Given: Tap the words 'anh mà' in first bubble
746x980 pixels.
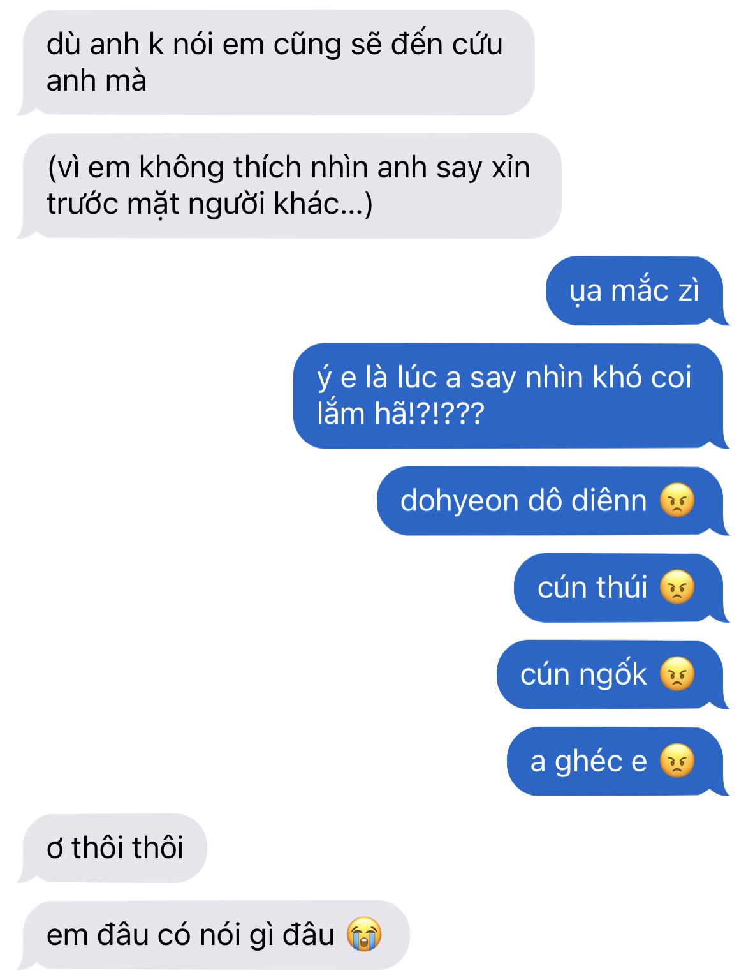Looking at the screenshot, I should click(96, 81).
